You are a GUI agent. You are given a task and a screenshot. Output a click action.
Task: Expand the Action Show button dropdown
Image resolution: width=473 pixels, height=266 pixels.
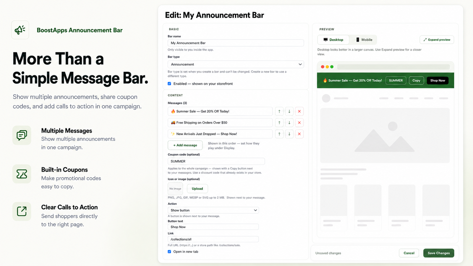pyautogui.click(x=213, y=210)
